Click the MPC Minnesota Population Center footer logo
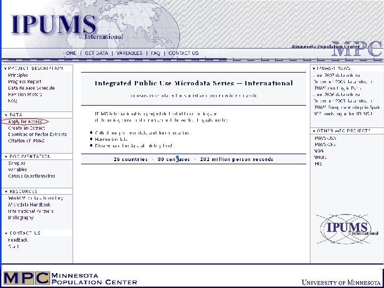Image resolution: width=384 pixels, height=288 pixels. pyautogui.click(x=70, y=279)
